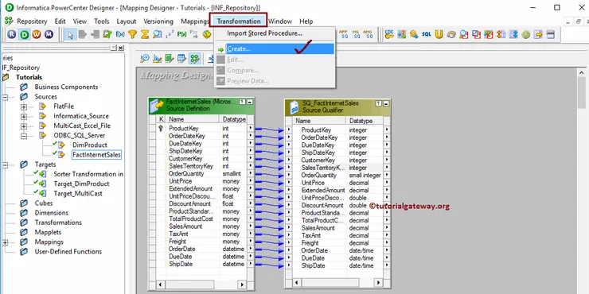The image size is (589, 294).
Task: Minimize the FactInternetSales Source Definition box
Action: tap(250, 102)
